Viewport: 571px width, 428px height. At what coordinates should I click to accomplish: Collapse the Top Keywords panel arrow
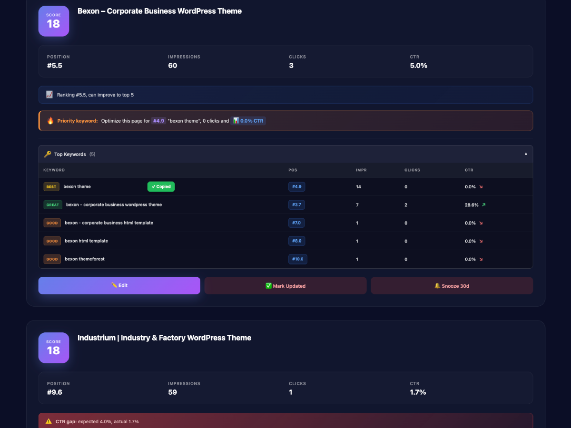(526, 154)
